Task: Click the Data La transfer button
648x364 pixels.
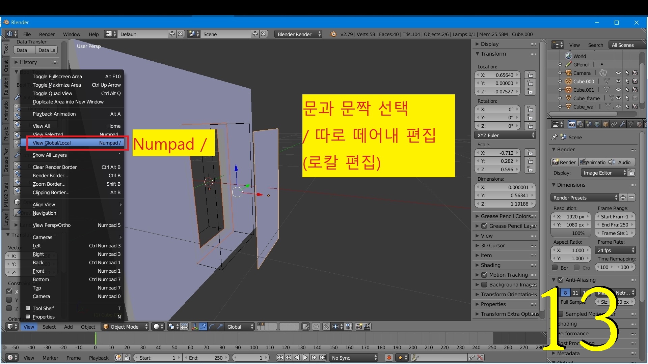Action: point(47,50)
